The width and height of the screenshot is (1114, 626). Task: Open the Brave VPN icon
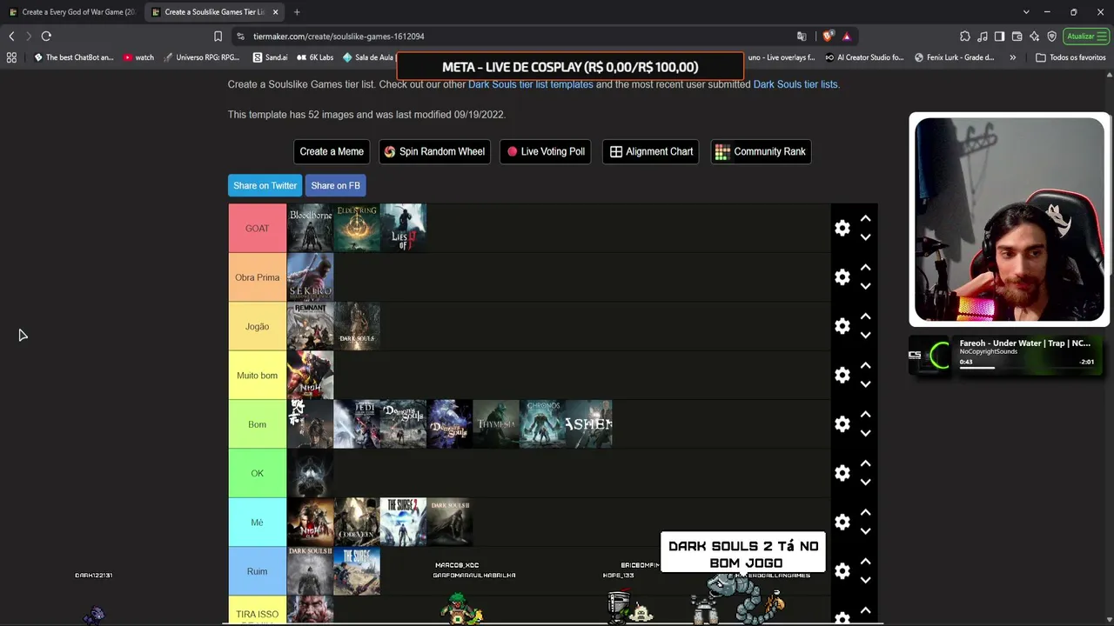1051,37
